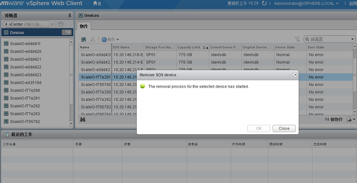The height and width of the screenshot is (183, 357).
Task: Click the disabled OK button in the dialog
Action: [x=258, y=128]
